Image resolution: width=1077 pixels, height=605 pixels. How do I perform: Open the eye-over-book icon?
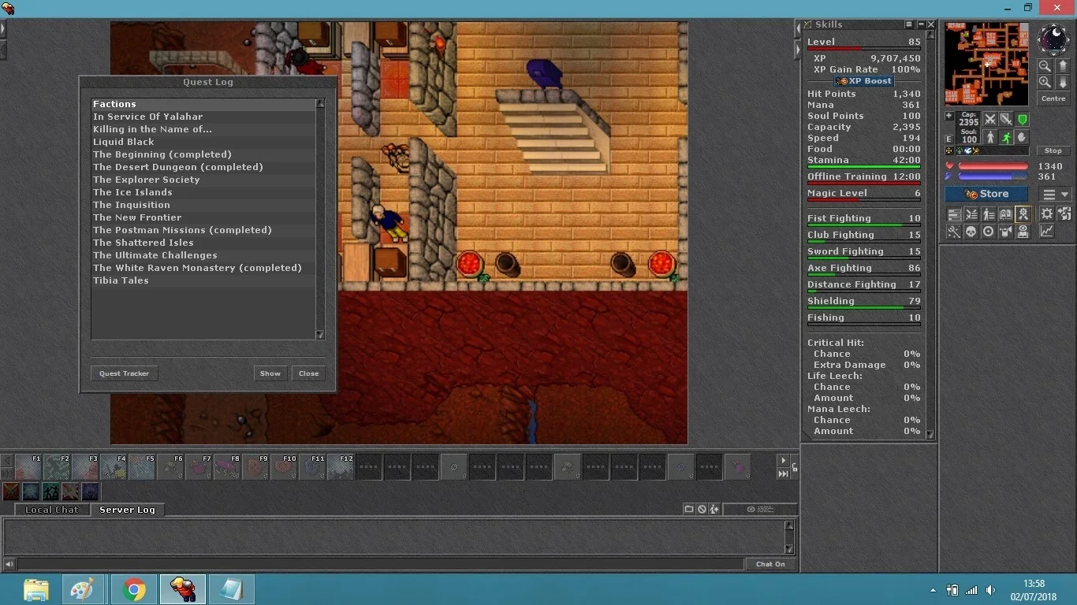1023,232
